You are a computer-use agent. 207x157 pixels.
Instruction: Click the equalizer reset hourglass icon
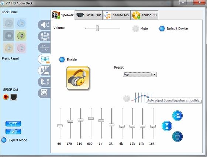point(167,126)
